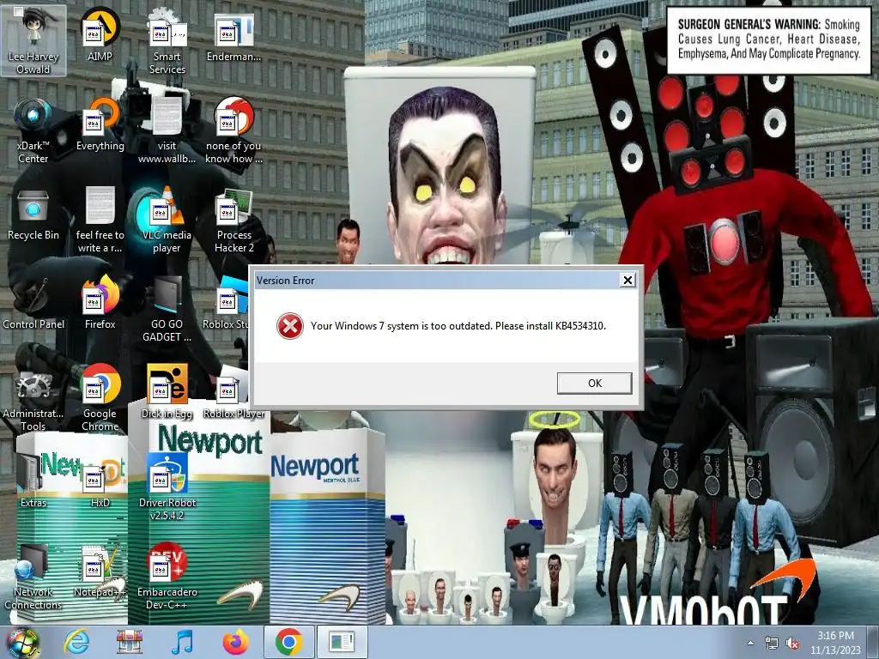Image resolution: width=879 pixels, height=659 pixels.
Task: Open the 'visit www.wallb...' text file
Action: coord(167,130)
